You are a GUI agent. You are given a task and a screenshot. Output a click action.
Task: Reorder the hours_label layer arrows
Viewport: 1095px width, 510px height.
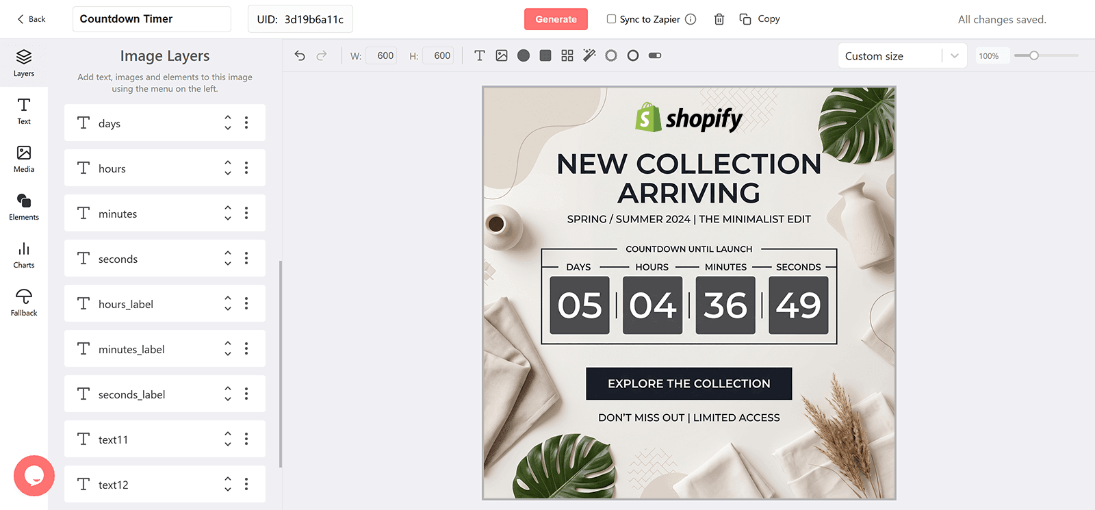[228, 303]
